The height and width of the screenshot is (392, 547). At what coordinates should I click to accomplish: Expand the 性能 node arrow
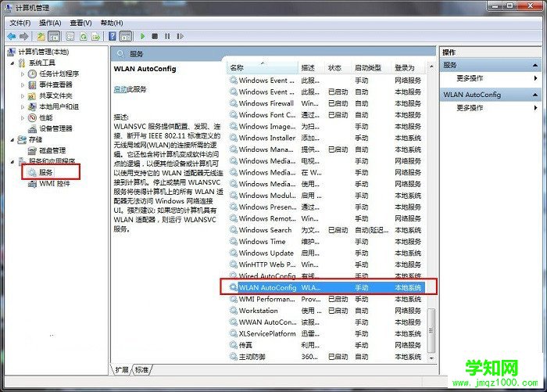23,117
